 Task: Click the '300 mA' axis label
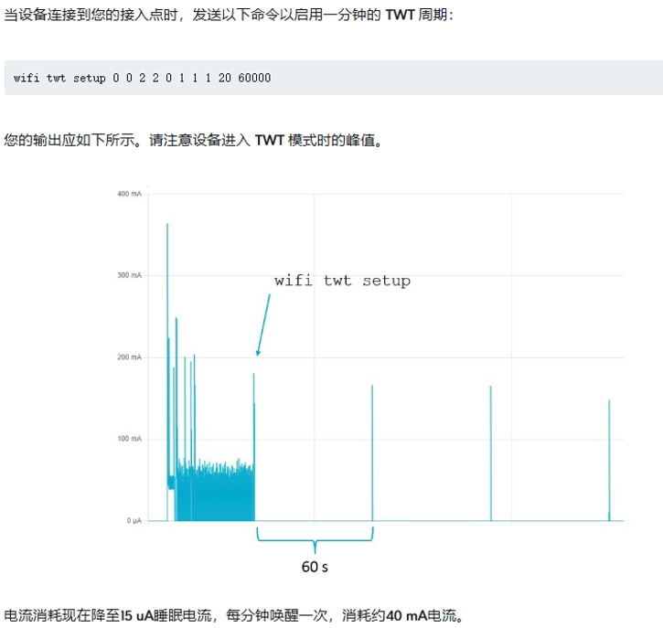click(x=129, y=275)
